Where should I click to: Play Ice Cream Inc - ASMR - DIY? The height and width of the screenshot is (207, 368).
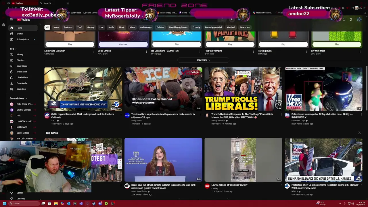[177, 44]
